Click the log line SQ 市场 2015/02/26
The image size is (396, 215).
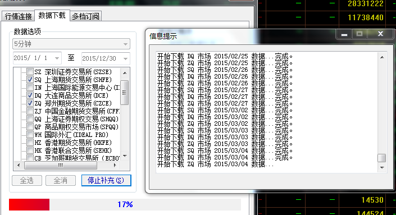(225, 70)
